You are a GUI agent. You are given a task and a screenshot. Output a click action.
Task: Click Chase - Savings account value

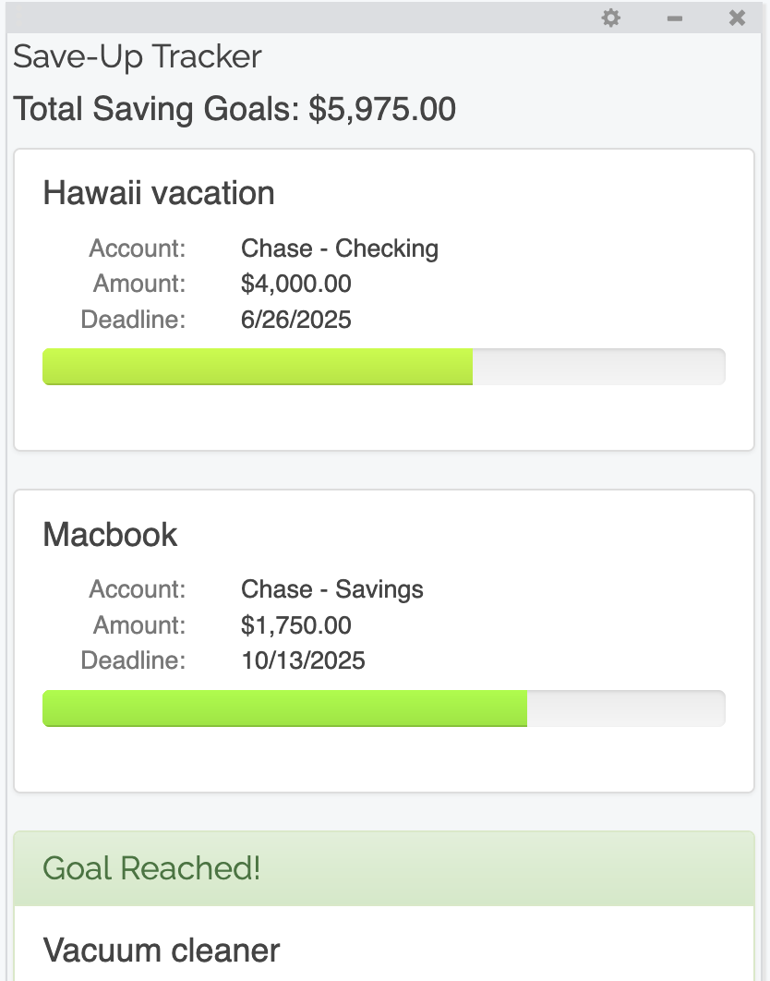coord(332,589)
